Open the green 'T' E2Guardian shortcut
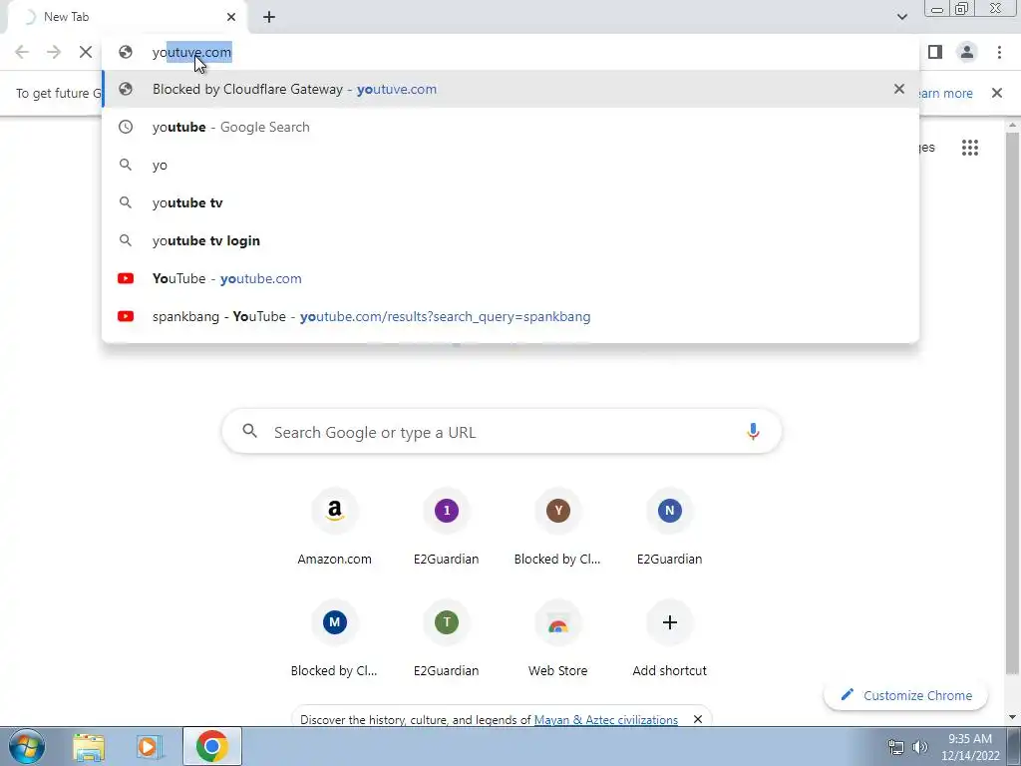Screen dimensions: 1021x766 pos(446,639)
